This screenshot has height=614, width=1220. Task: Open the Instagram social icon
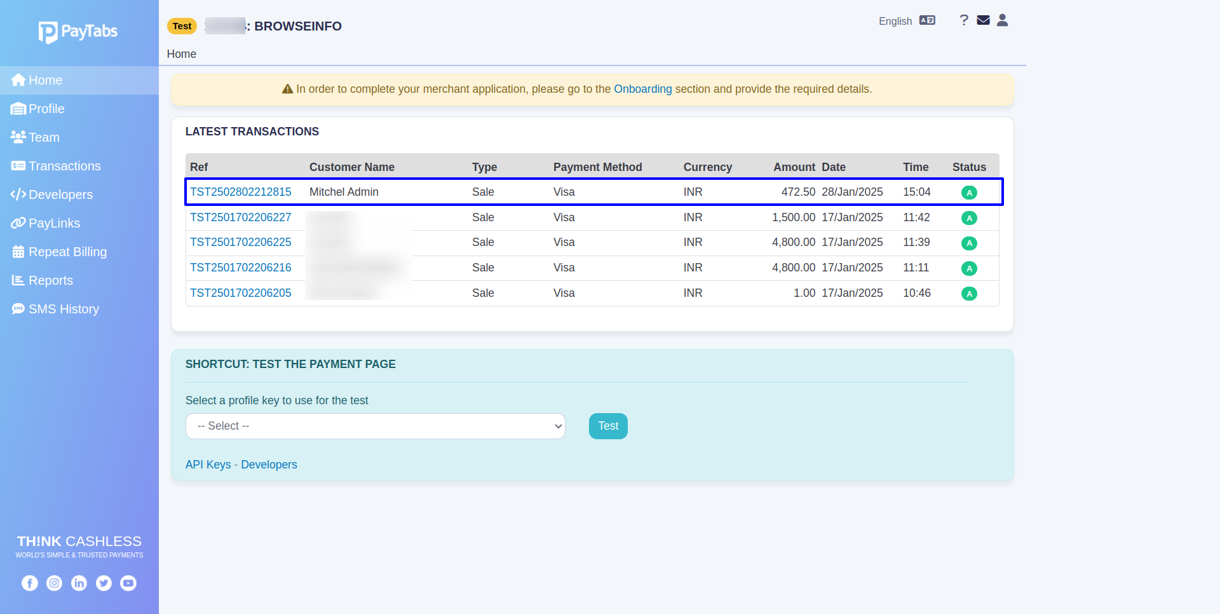tap(55, 583)
